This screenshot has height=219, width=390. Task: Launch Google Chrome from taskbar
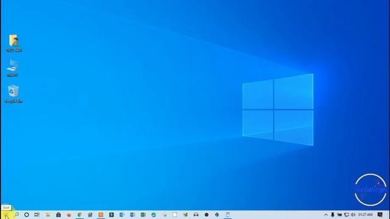pyautogui.click(x=80, y=215)
